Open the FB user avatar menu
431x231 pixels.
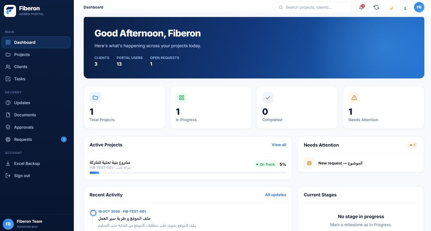419,7
